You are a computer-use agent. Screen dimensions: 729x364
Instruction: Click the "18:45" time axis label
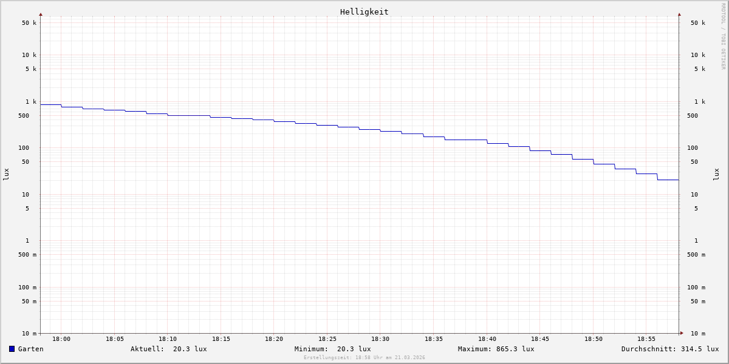point(540,339)
